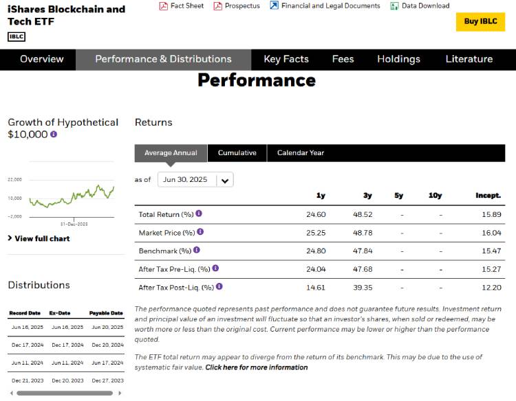Screen dimensions: 516x401
Task: Click Benchmark inception value 15.47
Action: coord(491,251)
